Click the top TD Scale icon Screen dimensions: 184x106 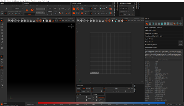pyautogui.click(x=111, y=9)
